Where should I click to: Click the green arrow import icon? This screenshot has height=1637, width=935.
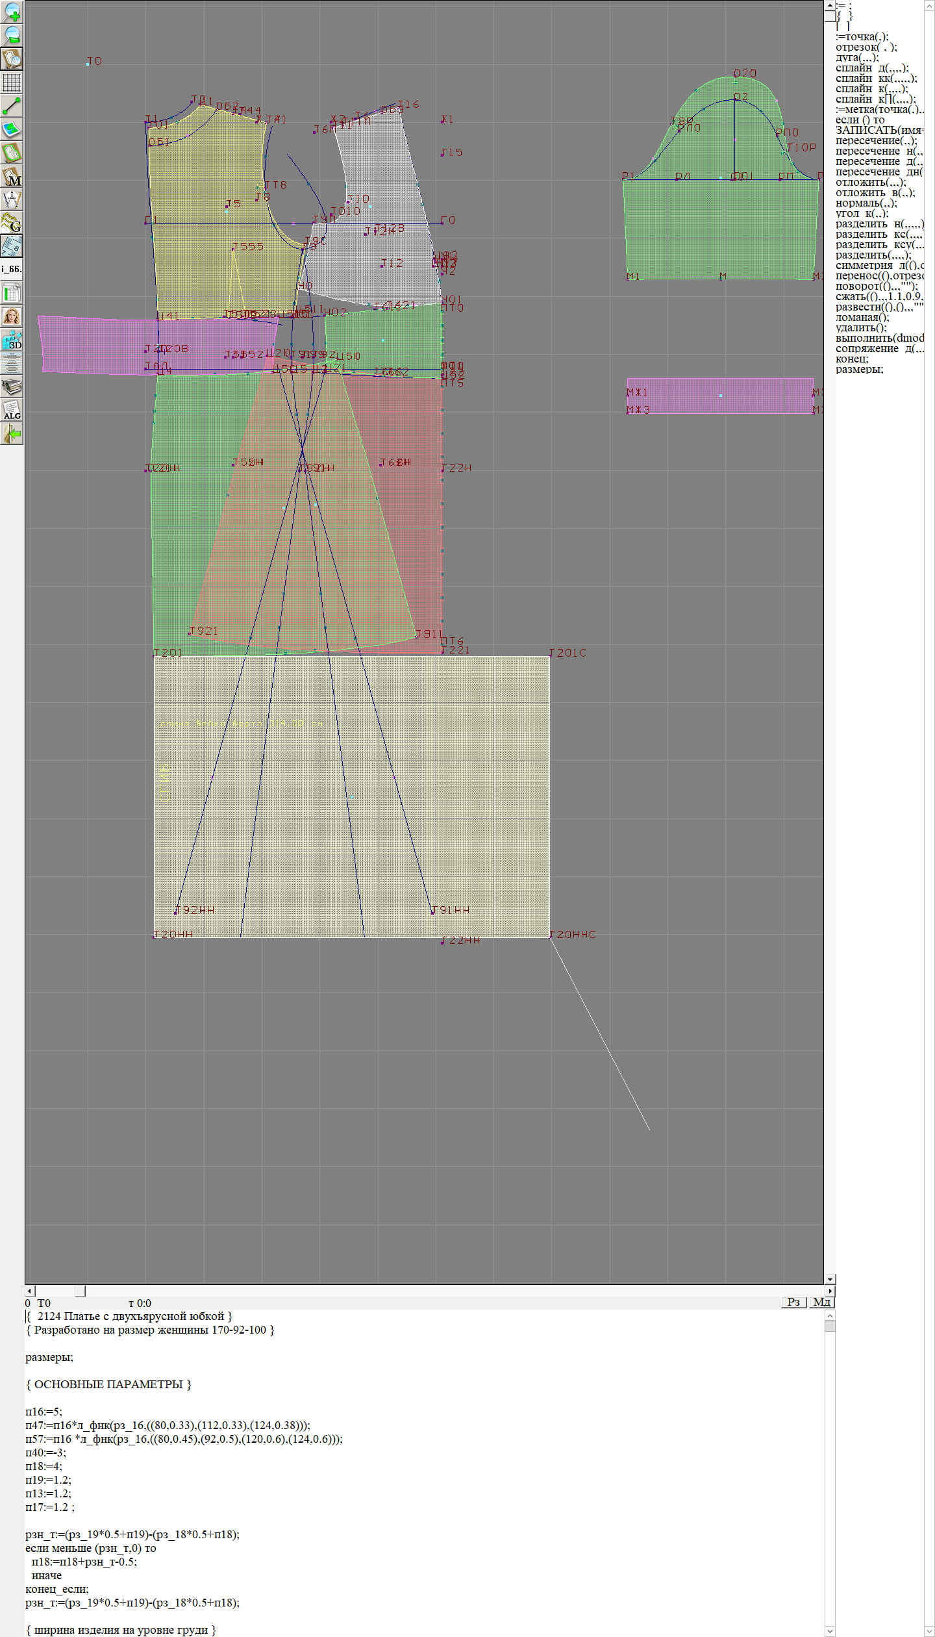[x=12, y=434]
